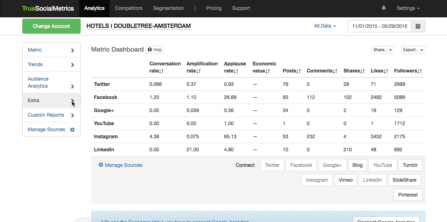Open the Share dropdown
This screenshot has width=447, height=222.
click(x=382, y=50)
